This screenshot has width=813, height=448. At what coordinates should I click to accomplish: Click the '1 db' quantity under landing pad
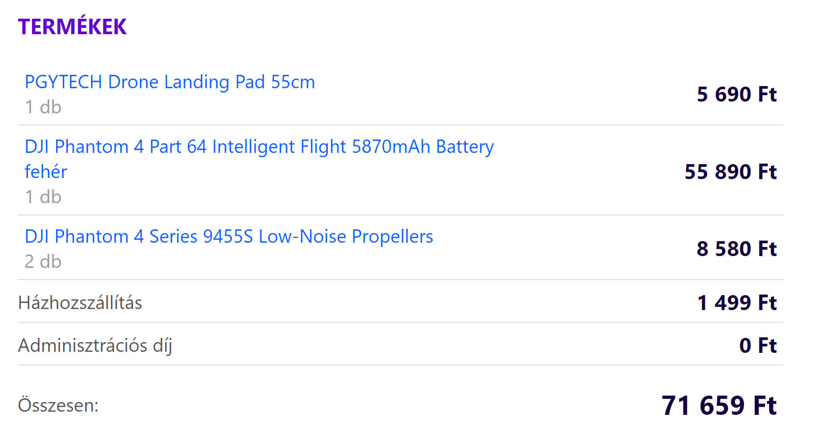43,107
